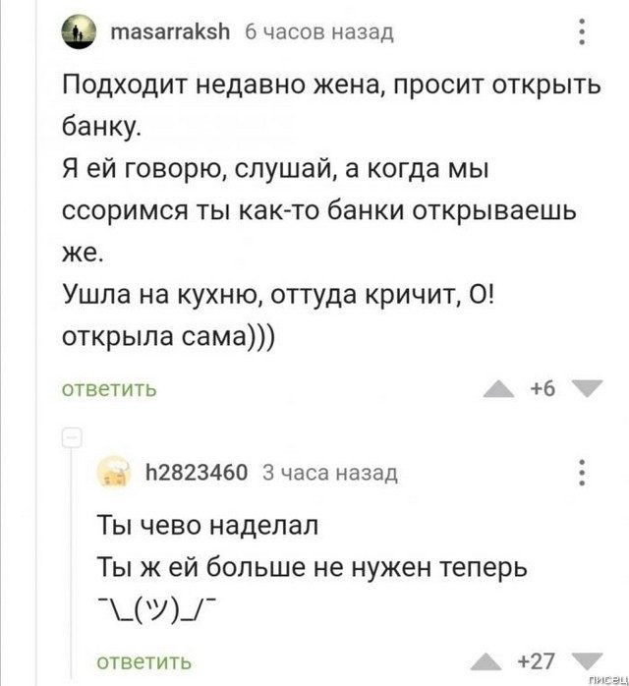
Task: Open the masarraksh username profile link
Action: 171,33
